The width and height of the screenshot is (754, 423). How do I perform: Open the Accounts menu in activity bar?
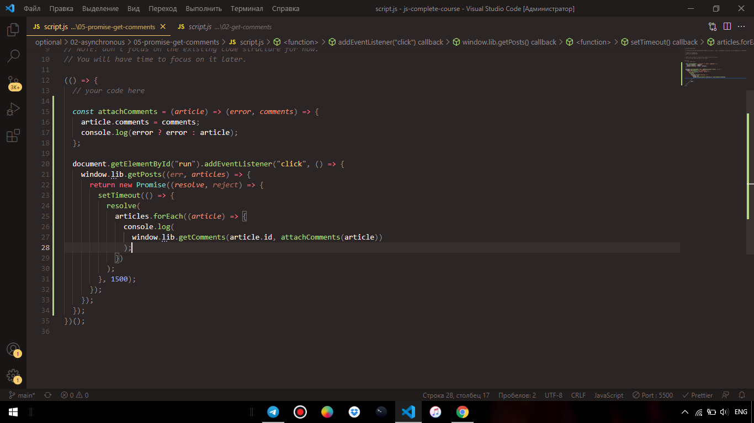click(x=13, y=350)
